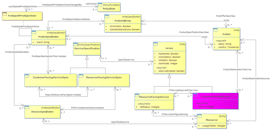Click the isPromotion: Boolean attribute
Image resolution: width=271 pixels, height=131 pixels.
[x=120, y=26]
